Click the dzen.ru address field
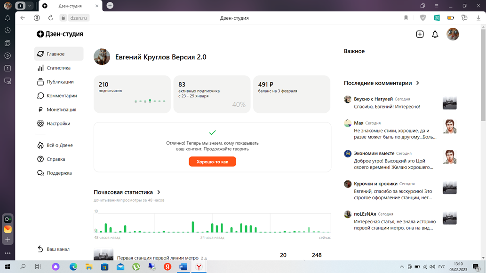Screen dimensions: 486x273 79,18
